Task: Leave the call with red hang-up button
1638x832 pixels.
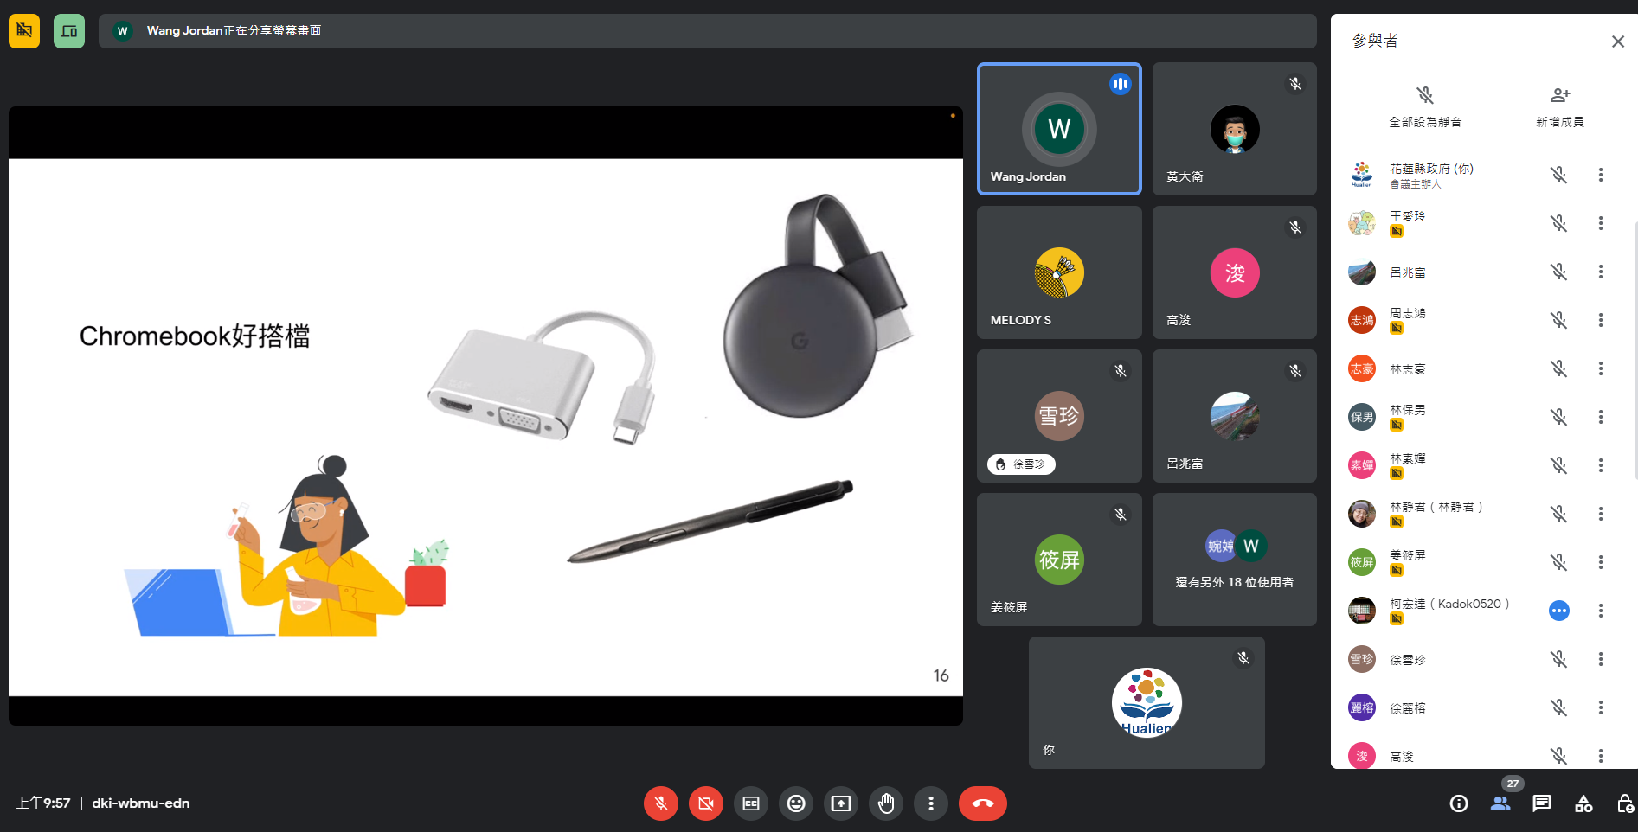Action: [982, 803]
